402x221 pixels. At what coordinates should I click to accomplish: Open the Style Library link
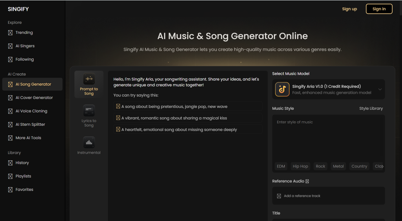coord(371,108)
